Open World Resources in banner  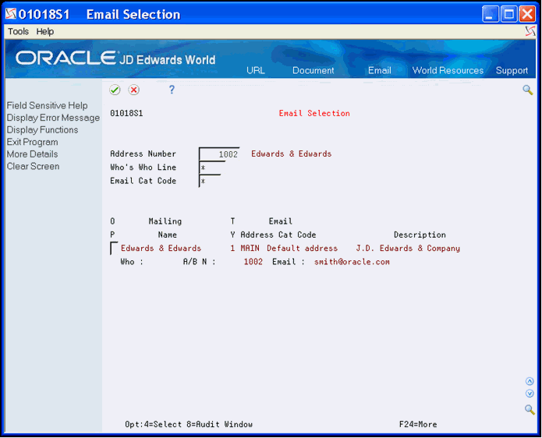point(448,70)
